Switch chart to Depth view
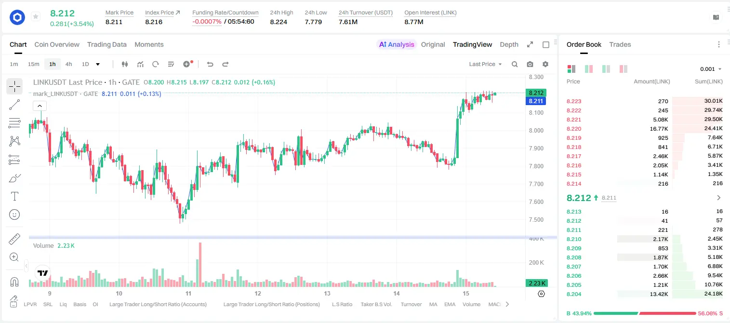 [x=509, y=44]
